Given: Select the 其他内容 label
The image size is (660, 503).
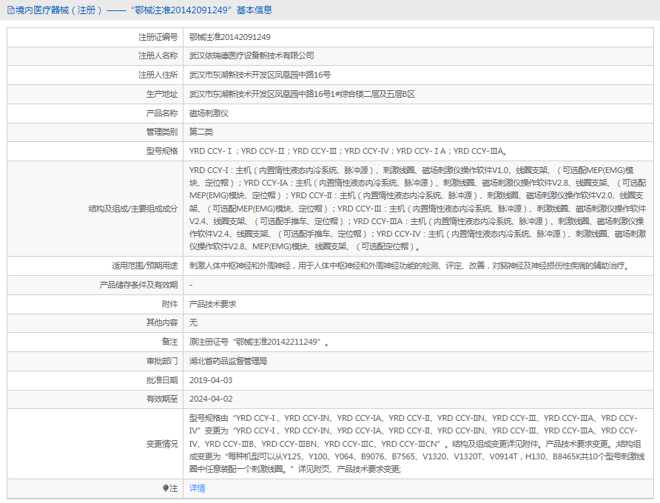Looking at the screenshot, I should (x=161, y=323).
